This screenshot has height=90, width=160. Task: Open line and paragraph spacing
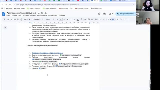(100, 19)
